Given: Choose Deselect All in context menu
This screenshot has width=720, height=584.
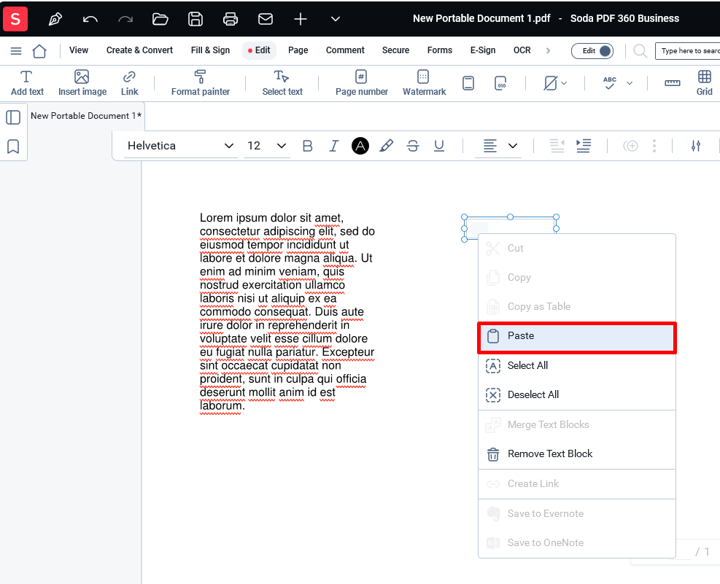Looking at the screenshot, I should [577, 395].
